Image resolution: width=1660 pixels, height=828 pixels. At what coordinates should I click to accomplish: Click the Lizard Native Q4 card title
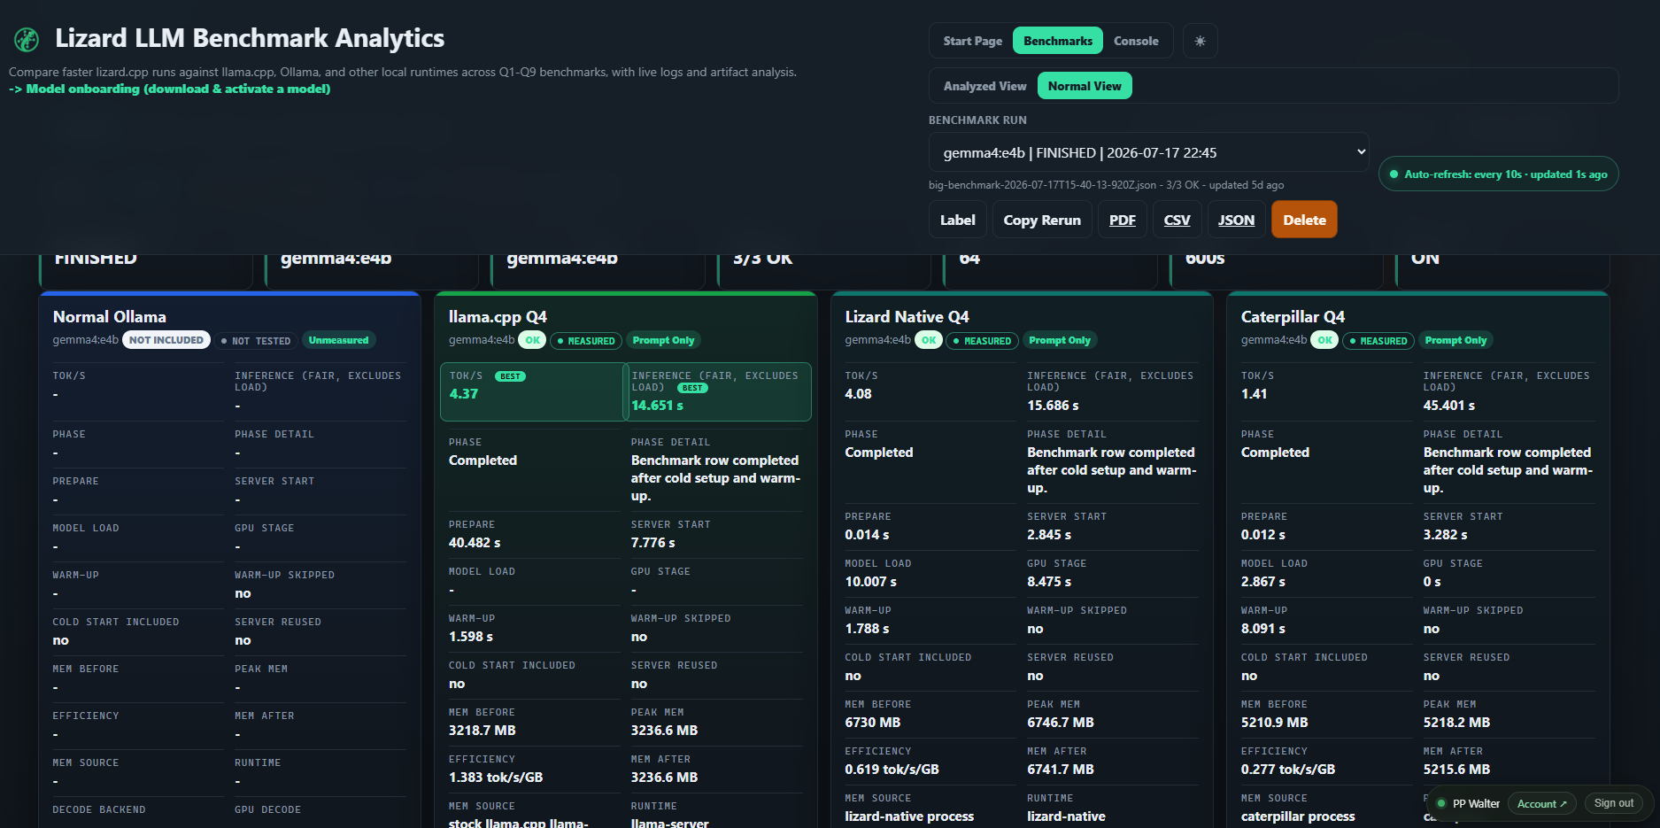[907, 316]
